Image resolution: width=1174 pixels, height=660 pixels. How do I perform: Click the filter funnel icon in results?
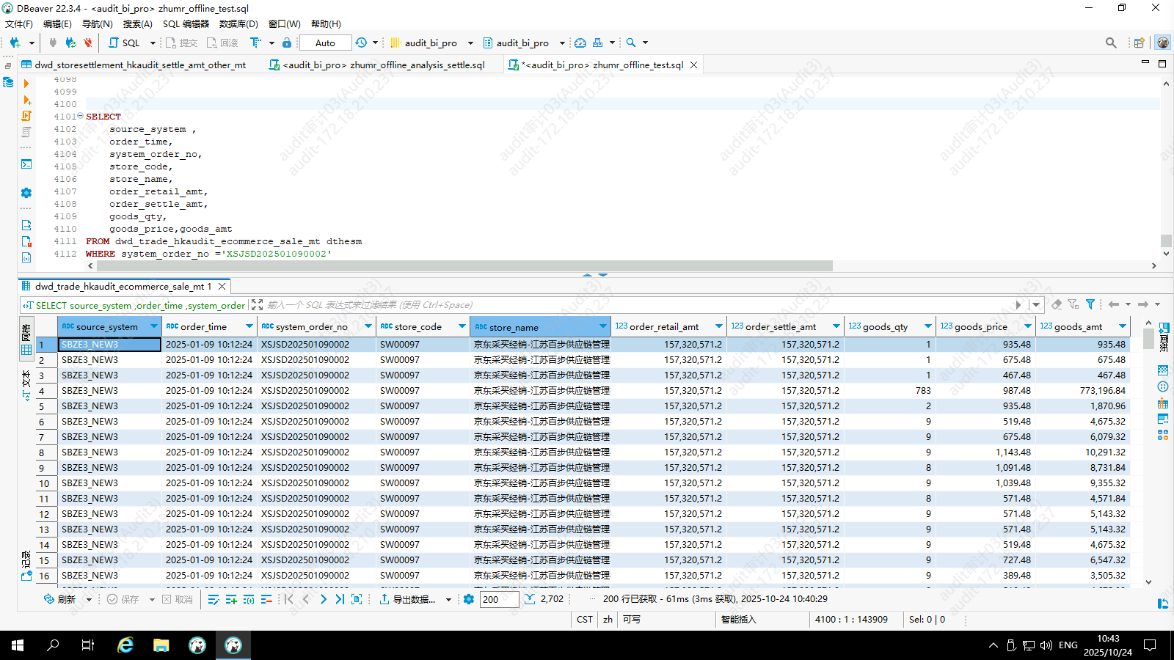1090,304
